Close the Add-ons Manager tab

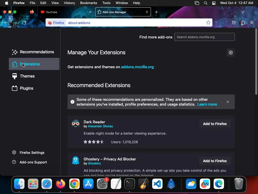(147, 12)
